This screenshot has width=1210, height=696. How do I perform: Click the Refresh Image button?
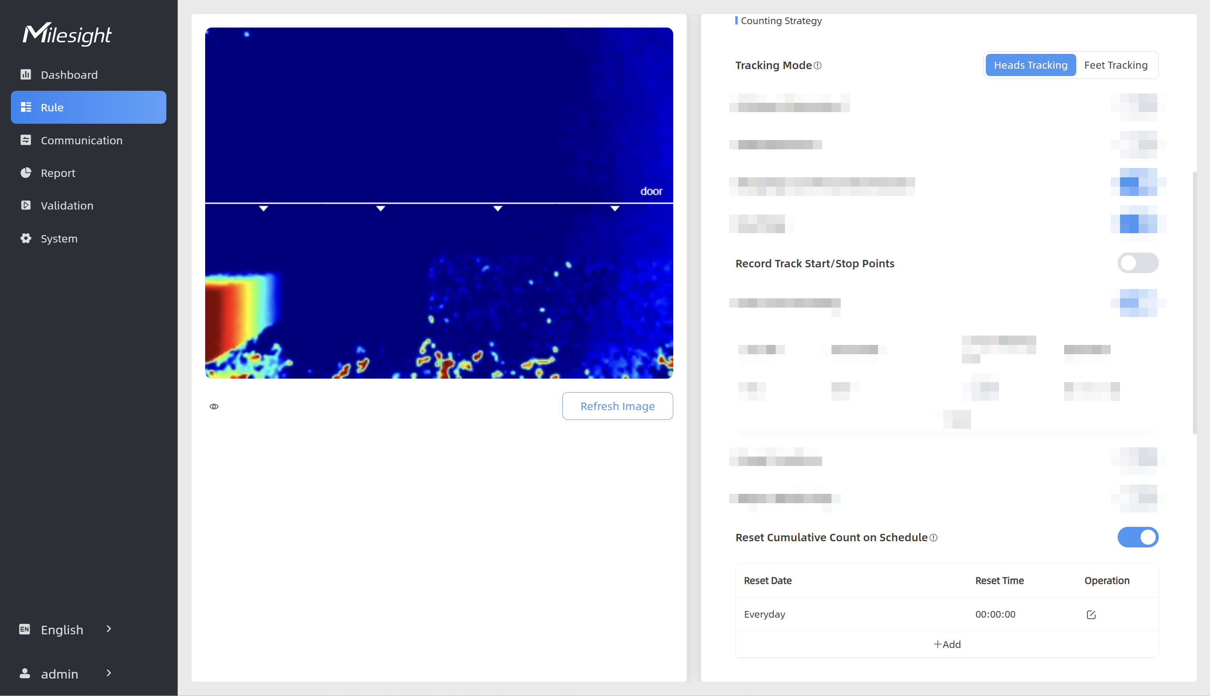pyautogui.click(x=617, y=406)
